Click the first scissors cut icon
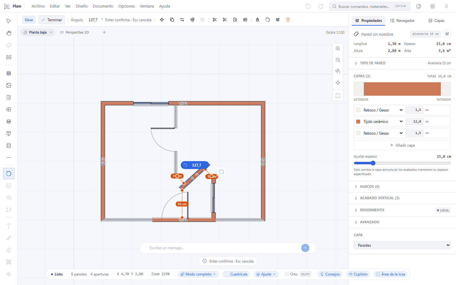 [215, 20]
